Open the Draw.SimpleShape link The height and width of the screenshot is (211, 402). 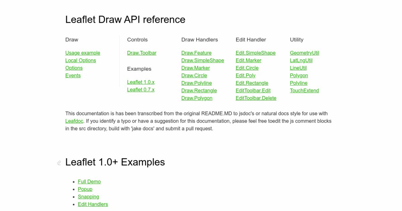tap(203, 60)
